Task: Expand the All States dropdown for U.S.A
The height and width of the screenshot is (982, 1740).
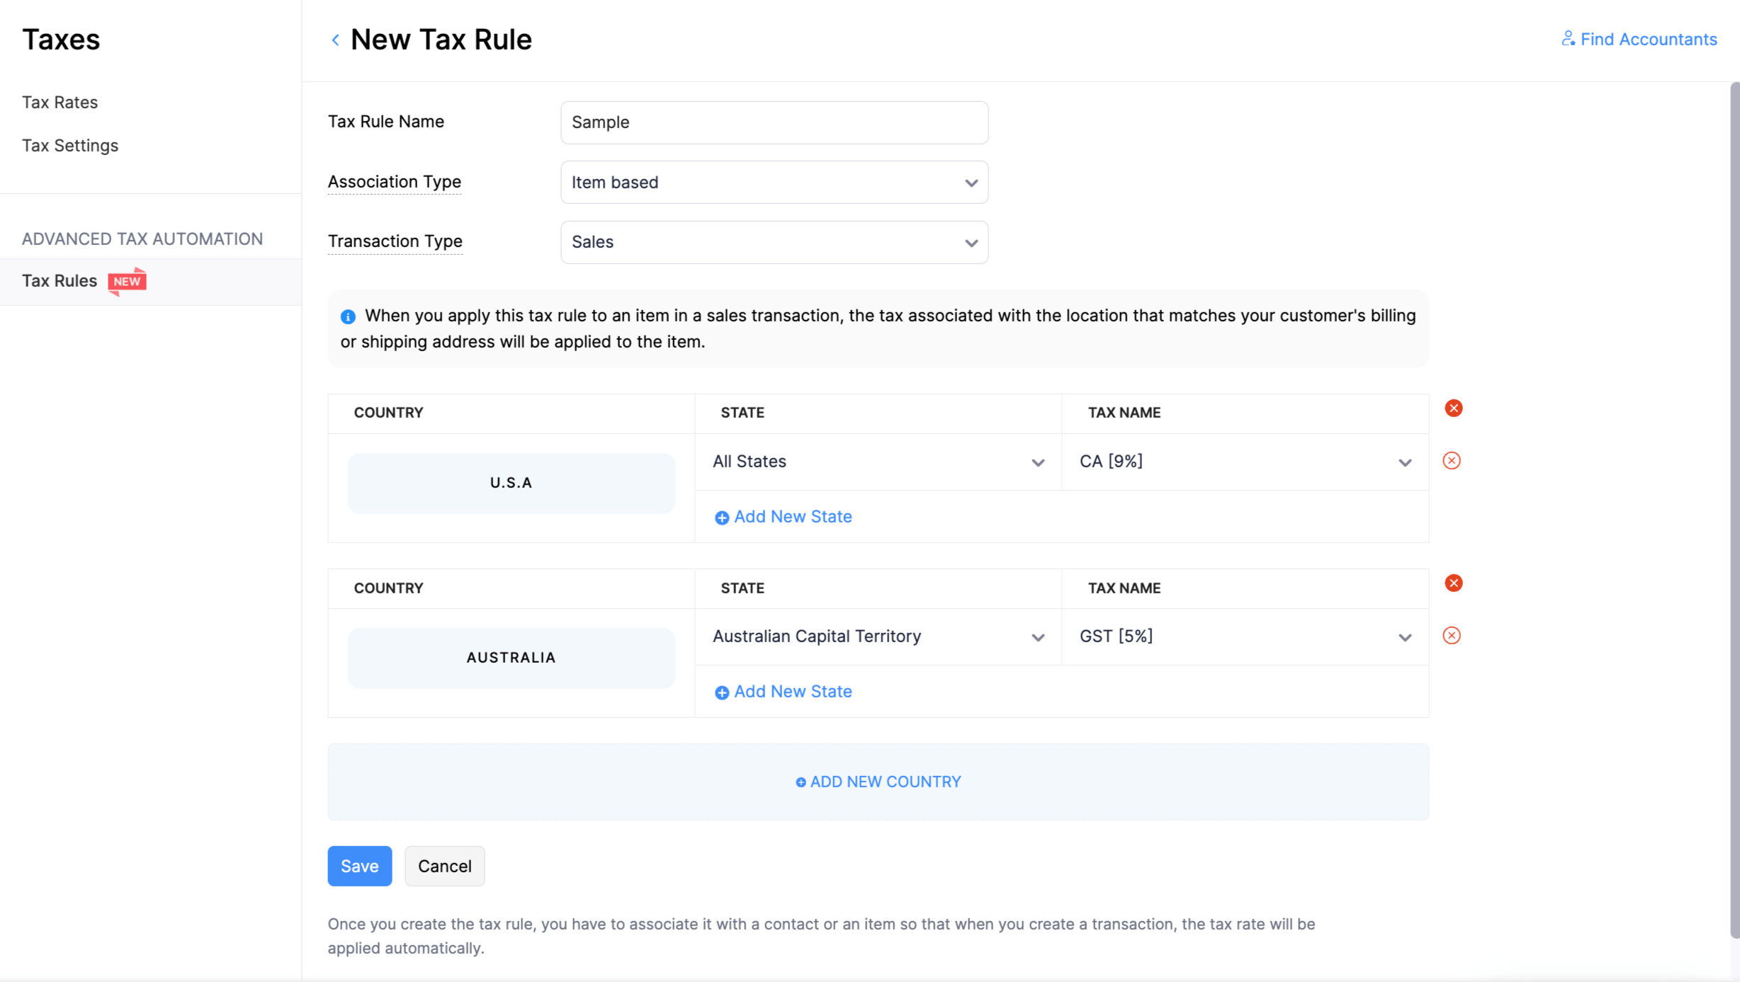Action: pyautogui.click(x=1037, y=462)
